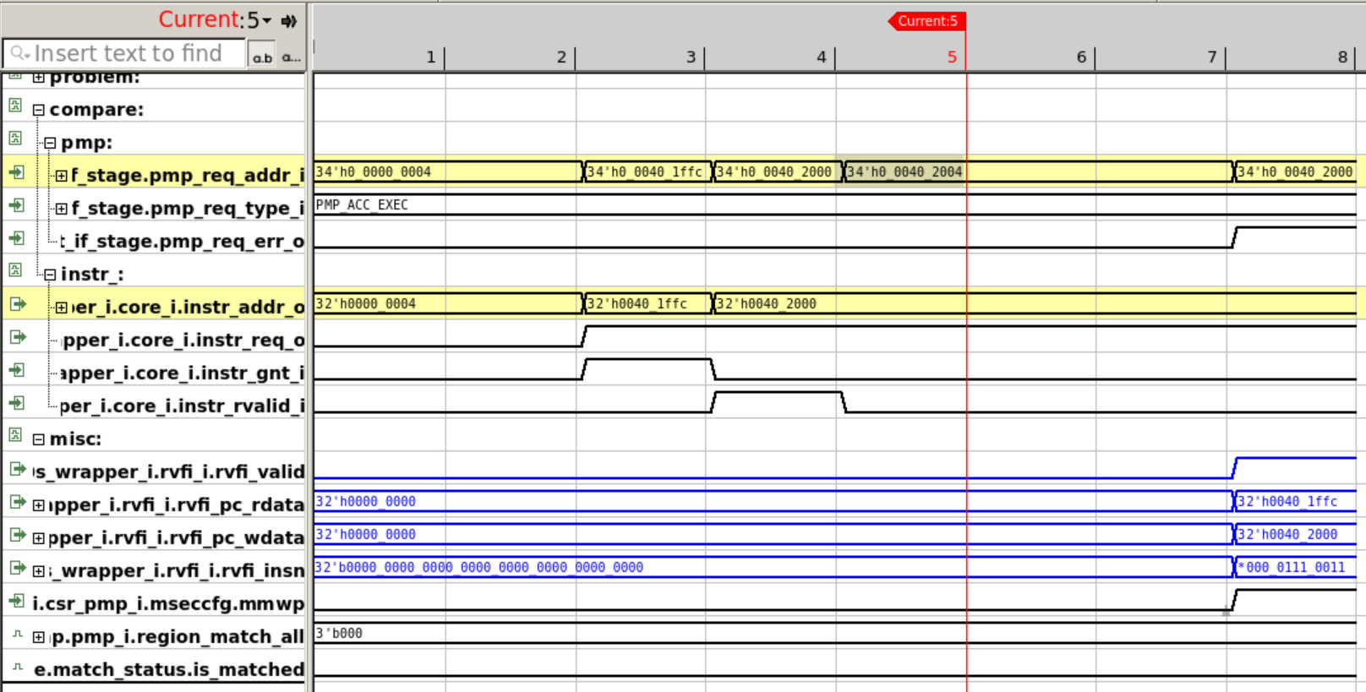Open the Current:5 cycle dropdown arrow
Image resolution: width=1366 pixels, height=692 pixels.
(267, 21)
